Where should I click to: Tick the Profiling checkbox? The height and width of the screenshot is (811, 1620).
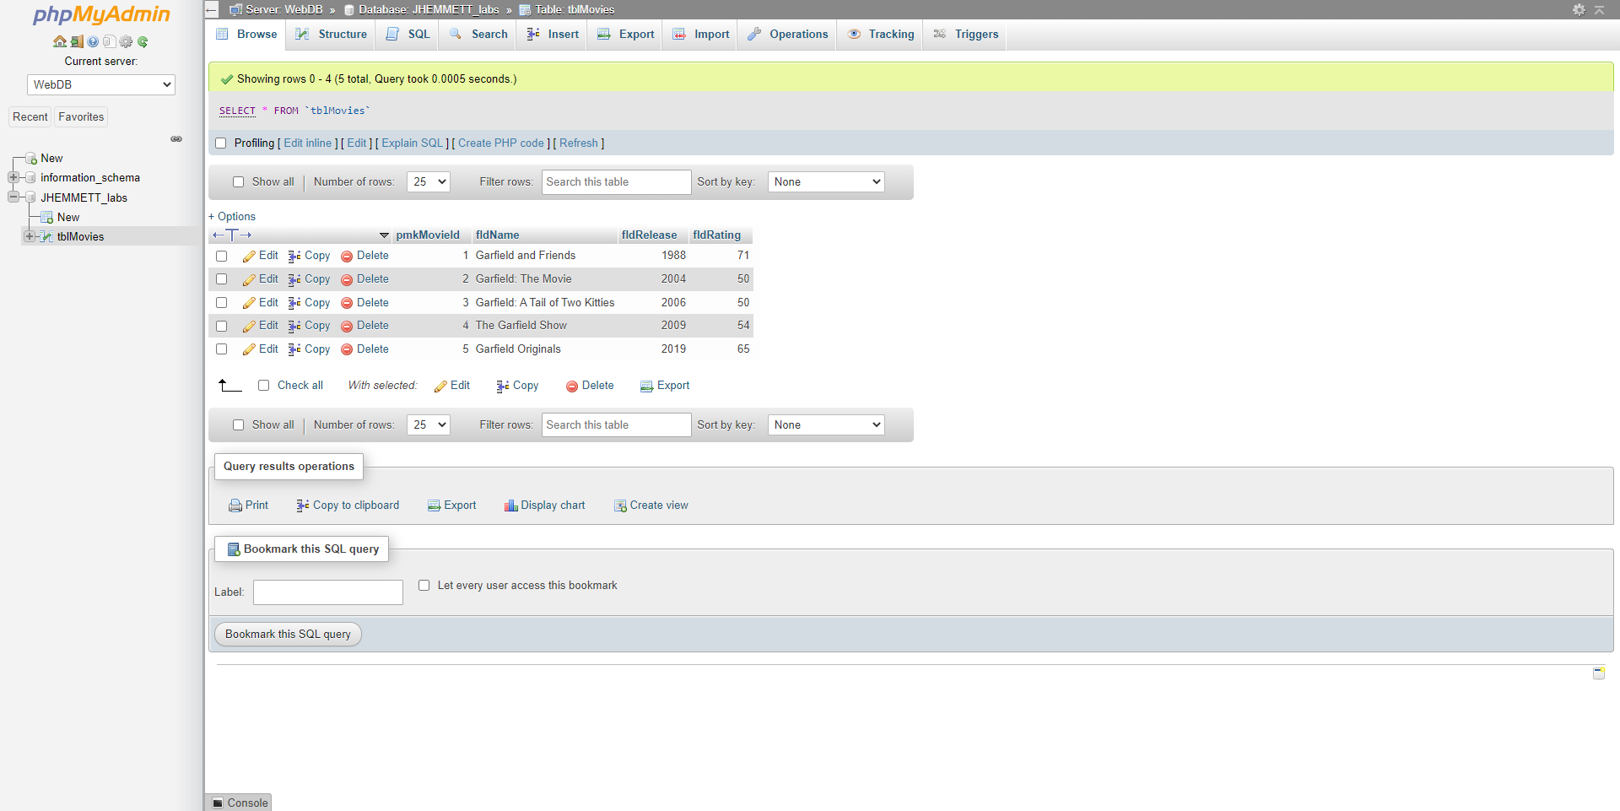tap(221, 143)
